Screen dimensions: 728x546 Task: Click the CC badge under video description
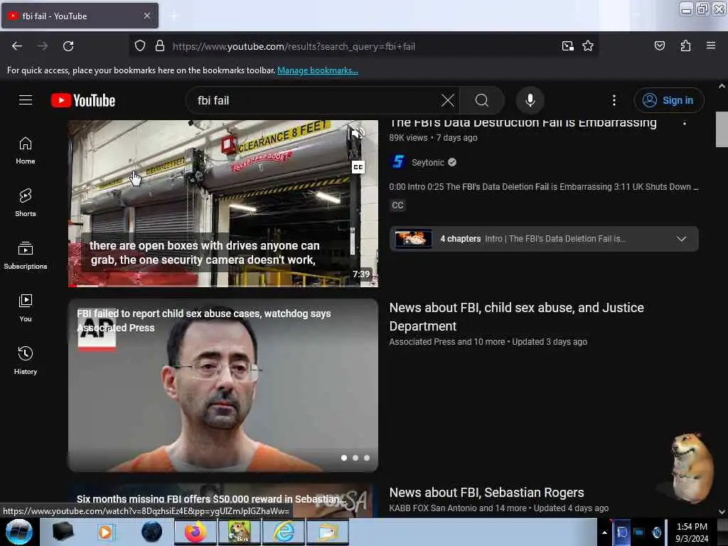pyautogui.click(x=397, y=205)
